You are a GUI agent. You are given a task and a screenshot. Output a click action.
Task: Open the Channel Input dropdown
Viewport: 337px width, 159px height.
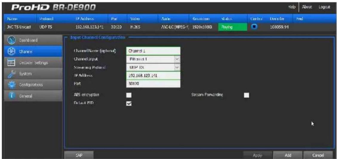pos(153,59)
